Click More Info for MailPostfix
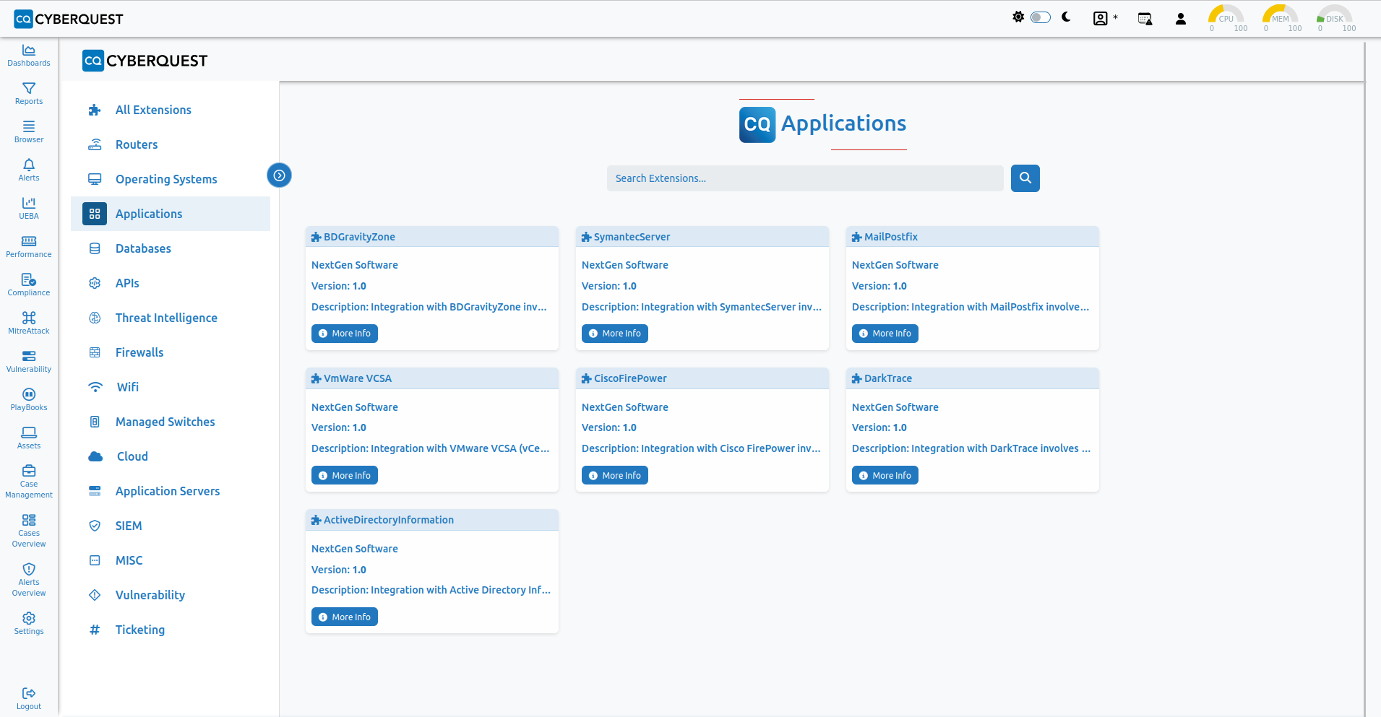 [885, 334]
